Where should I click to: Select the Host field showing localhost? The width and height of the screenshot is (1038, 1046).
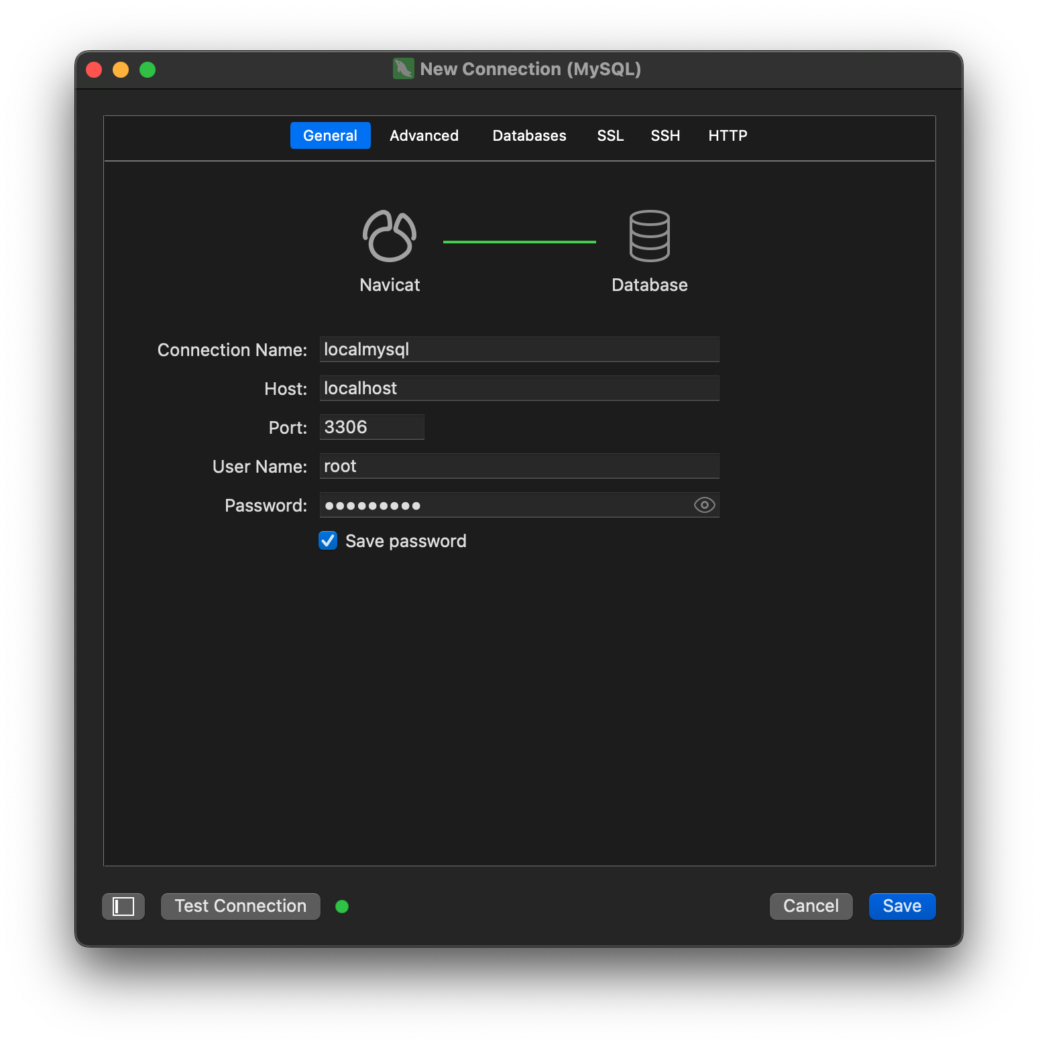[x=519, y=388]
